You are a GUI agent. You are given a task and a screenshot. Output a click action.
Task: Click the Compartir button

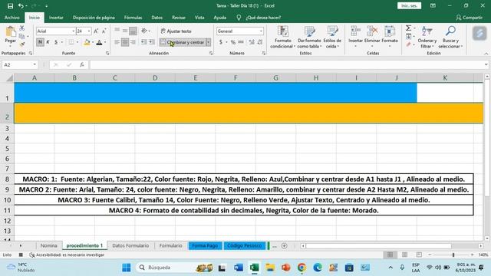(x=469, y=18)
